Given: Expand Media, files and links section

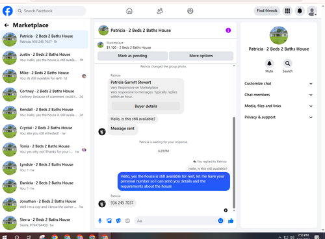Looking at the screenshot, I should coord(278,106).
